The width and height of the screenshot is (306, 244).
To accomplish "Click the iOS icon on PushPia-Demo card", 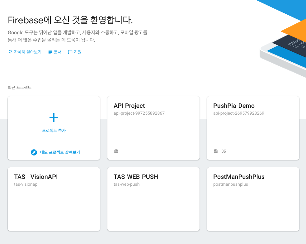I will (223, 151).
